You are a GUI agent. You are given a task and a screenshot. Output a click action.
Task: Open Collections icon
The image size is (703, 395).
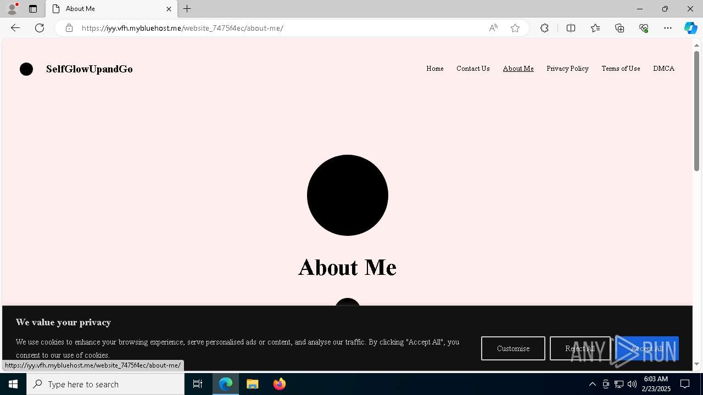(x=620, y=28)
